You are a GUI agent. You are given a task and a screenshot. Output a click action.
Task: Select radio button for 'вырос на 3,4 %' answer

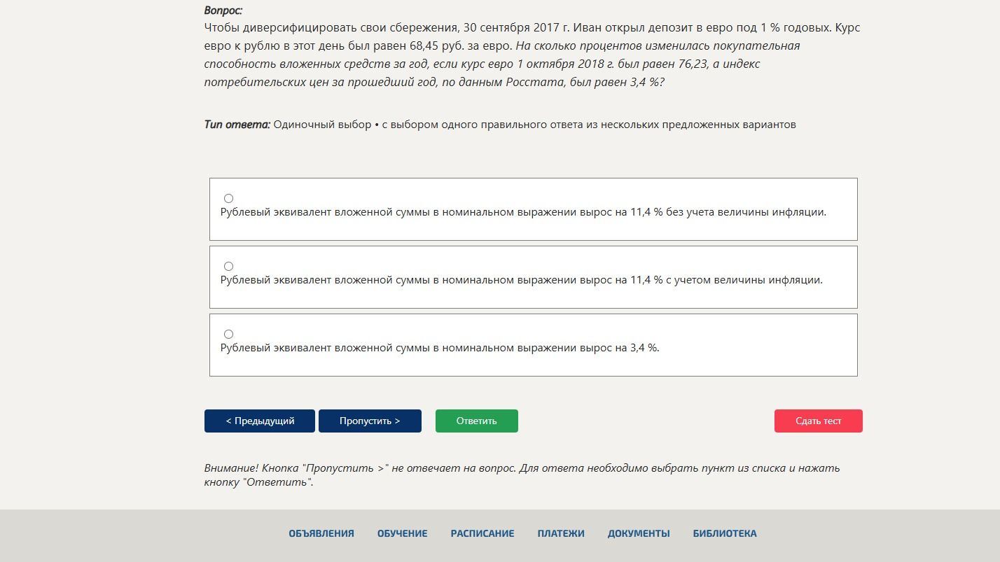[x=228, y=334]
